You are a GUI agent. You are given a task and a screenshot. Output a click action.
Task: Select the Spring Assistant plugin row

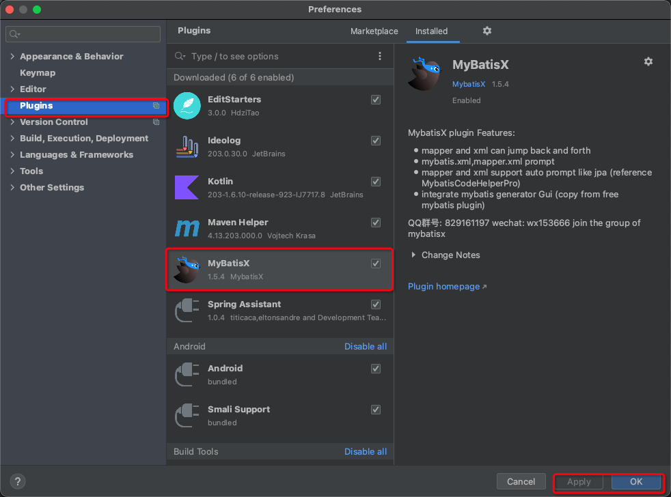coord(280,311)
